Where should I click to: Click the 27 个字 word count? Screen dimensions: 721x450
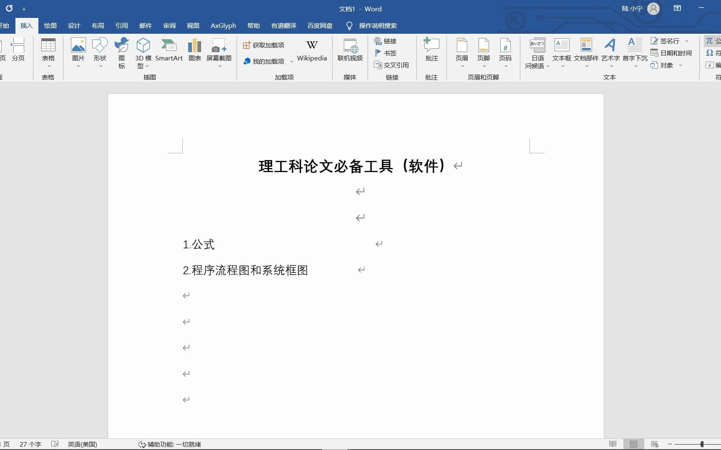(x=30, y=444)
